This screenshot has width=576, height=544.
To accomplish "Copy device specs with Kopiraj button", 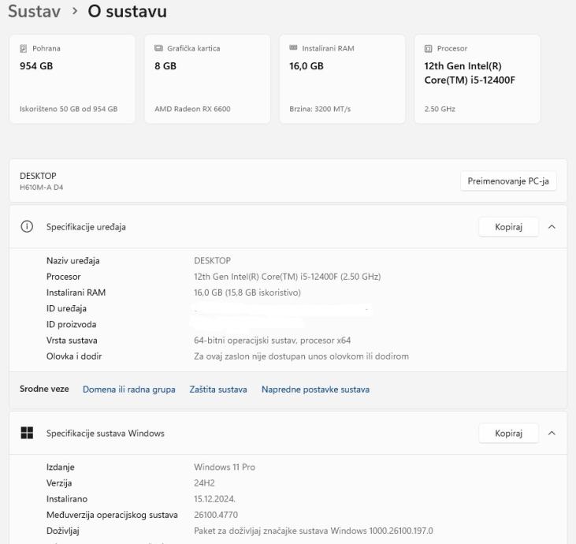I will tap(508, 227).
